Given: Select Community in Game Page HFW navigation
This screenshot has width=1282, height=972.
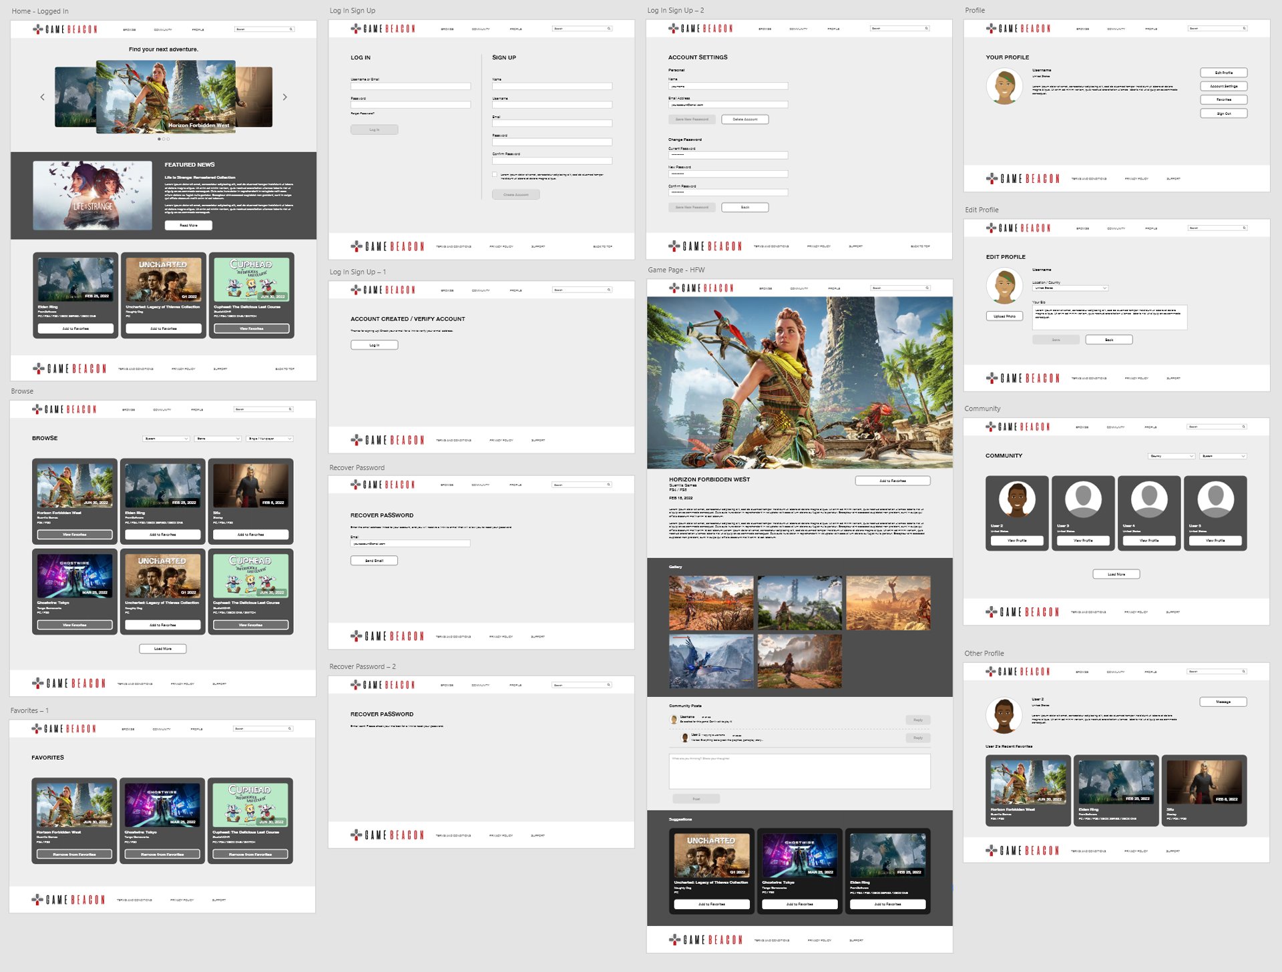Looking at the screenshot, I should point(799,289).
